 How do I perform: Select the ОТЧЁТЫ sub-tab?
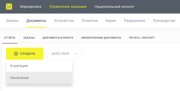click(10, 38)
